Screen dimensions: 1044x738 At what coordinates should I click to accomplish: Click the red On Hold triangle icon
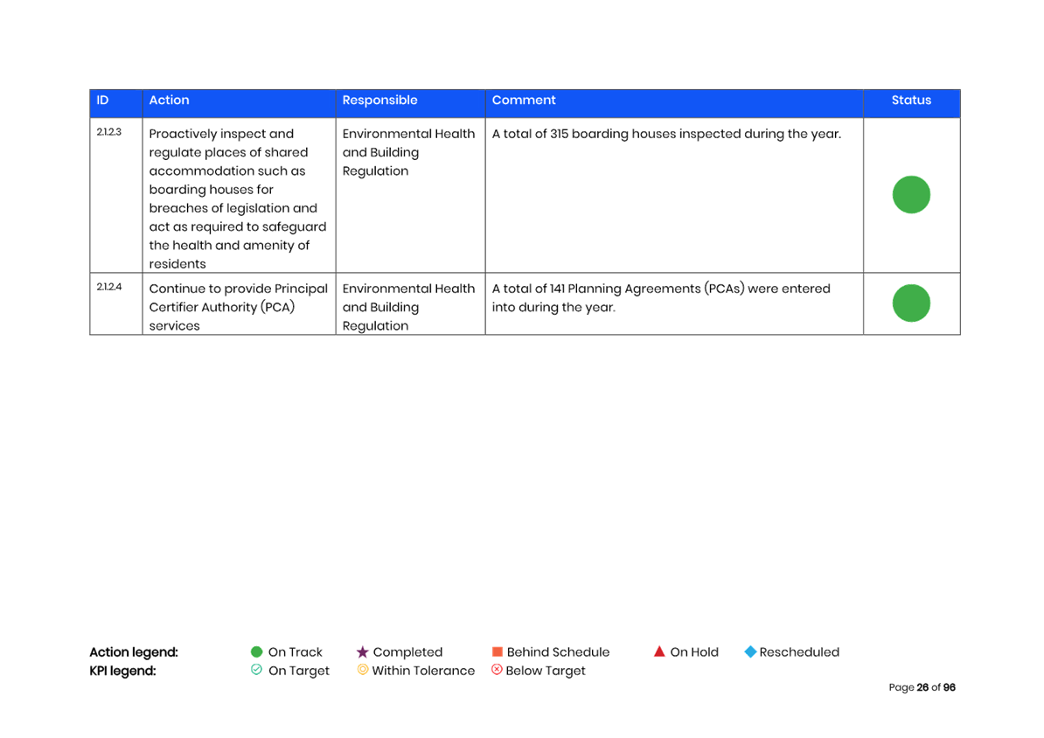tap(659, 651)
